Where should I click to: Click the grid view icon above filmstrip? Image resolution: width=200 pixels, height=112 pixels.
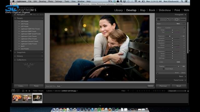(23, 91)
